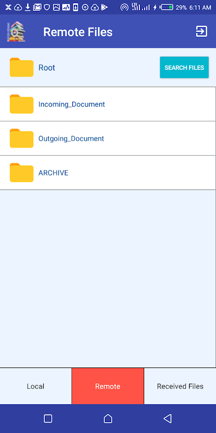
Task: Tap the battery indicator in status bar
Action: [x=167, y=8]
